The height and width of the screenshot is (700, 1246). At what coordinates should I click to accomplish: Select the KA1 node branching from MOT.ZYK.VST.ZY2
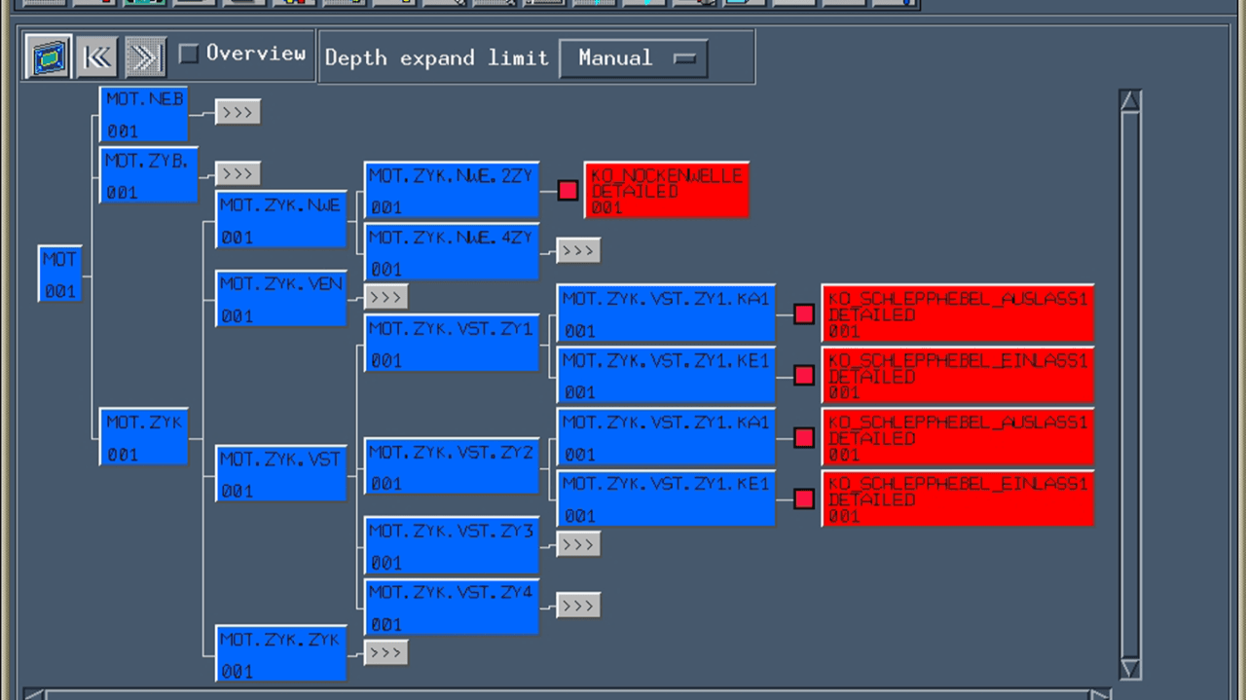click(667, 437)
